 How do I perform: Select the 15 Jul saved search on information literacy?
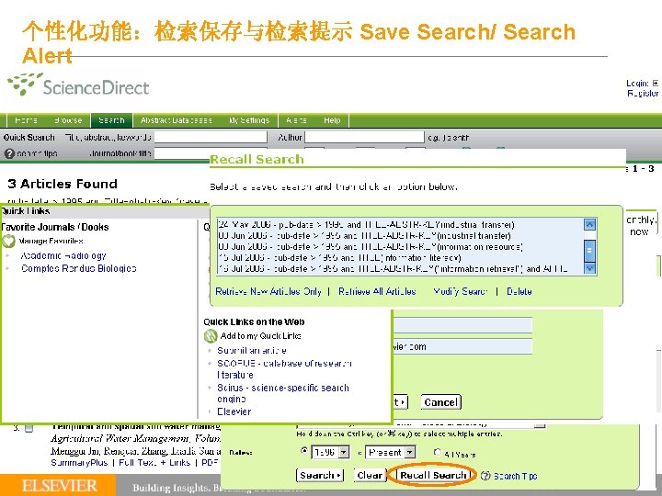point(339,258)
